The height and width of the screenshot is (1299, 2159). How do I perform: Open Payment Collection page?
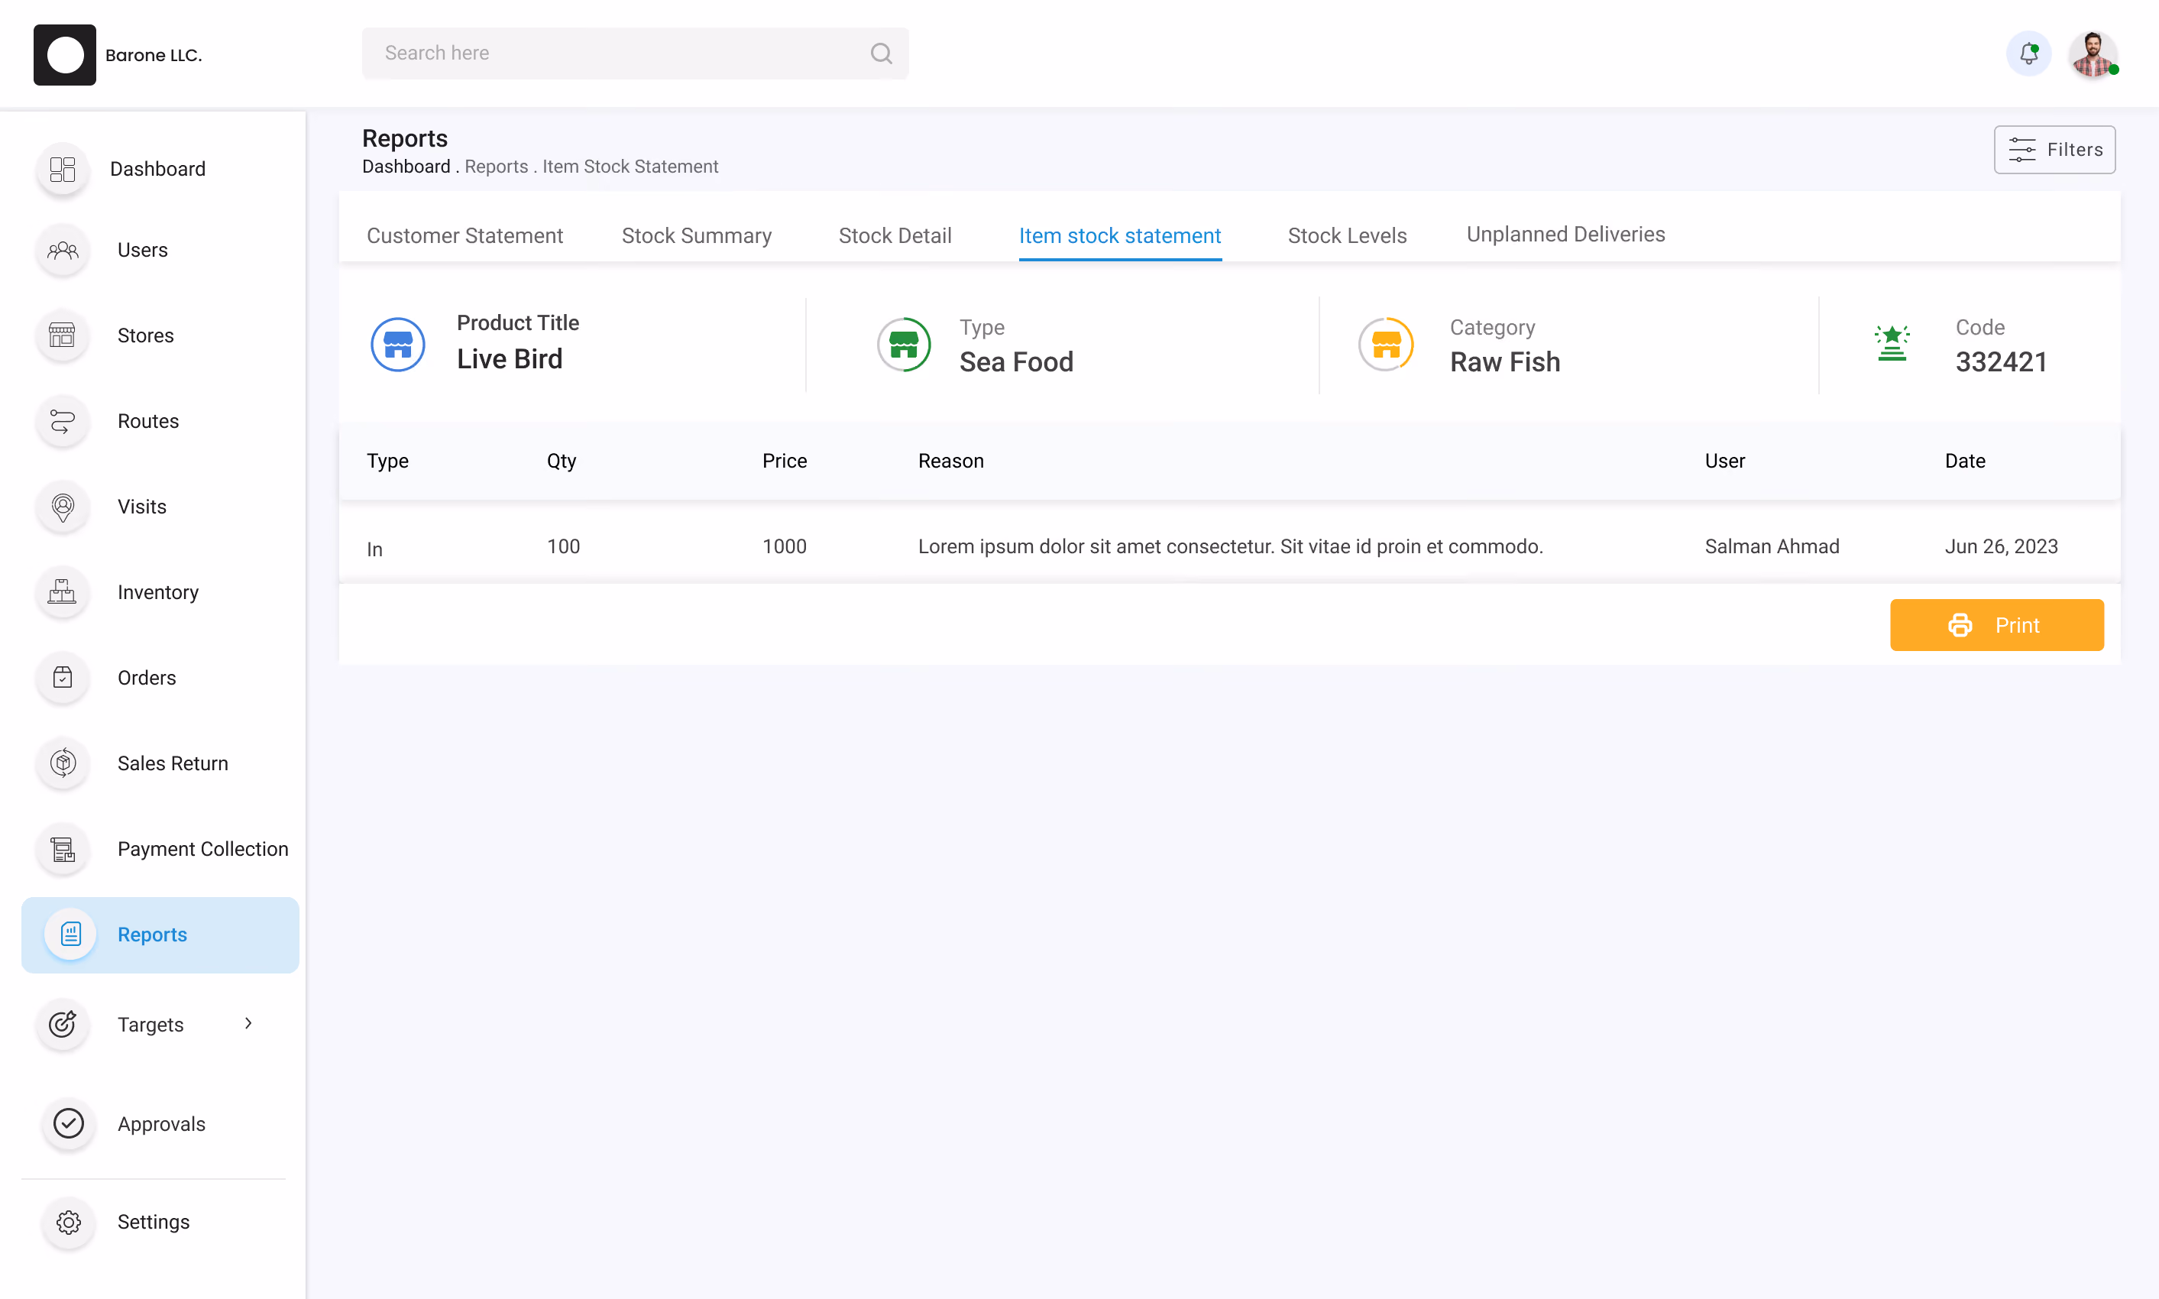coord(203,849)
